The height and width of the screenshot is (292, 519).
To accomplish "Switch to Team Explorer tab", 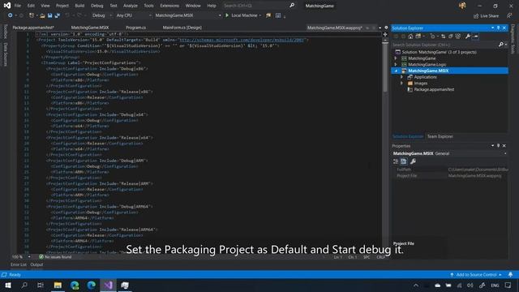I will click(440, 136).
